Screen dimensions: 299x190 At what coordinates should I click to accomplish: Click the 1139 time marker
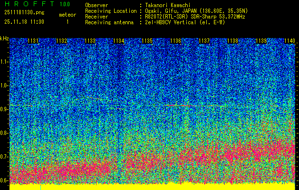261,41
